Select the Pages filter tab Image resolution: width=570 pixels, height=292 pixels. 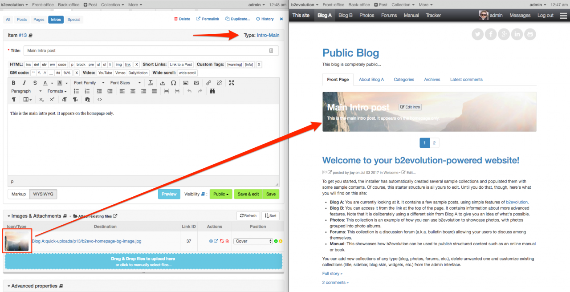coord(39,20)
